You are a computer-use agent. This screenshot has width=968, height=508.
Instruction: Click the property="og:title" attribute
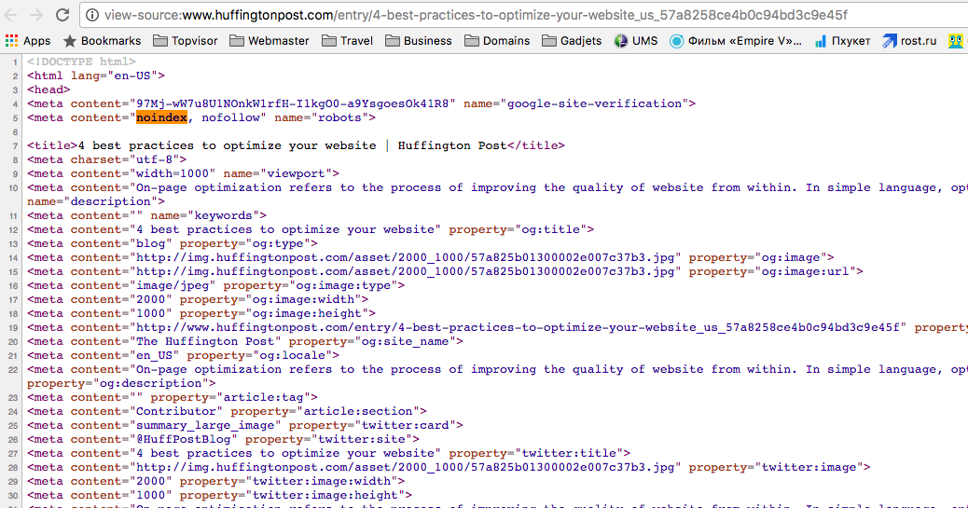point(518,229)
